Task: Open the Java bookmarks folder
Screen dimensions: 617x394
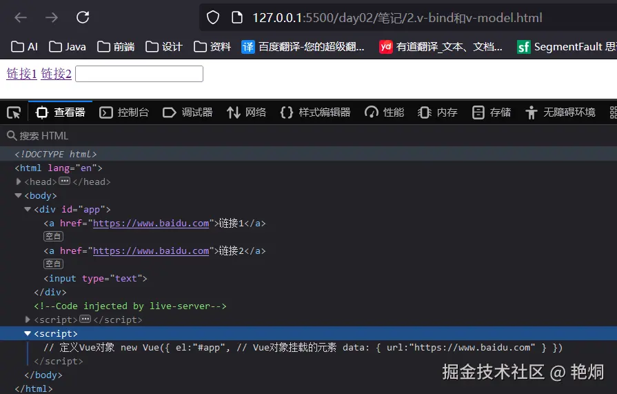Action: (68, 47)
